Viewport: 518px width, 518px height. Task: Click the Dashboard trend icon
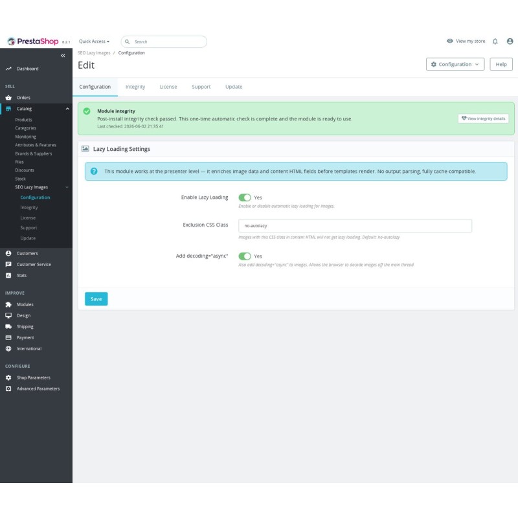[8, 69]
